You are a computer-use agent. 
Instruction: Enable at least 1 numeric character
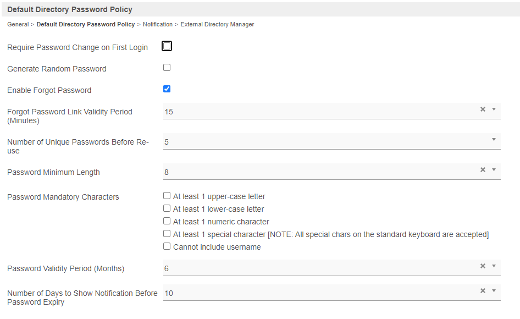[167, 221]
